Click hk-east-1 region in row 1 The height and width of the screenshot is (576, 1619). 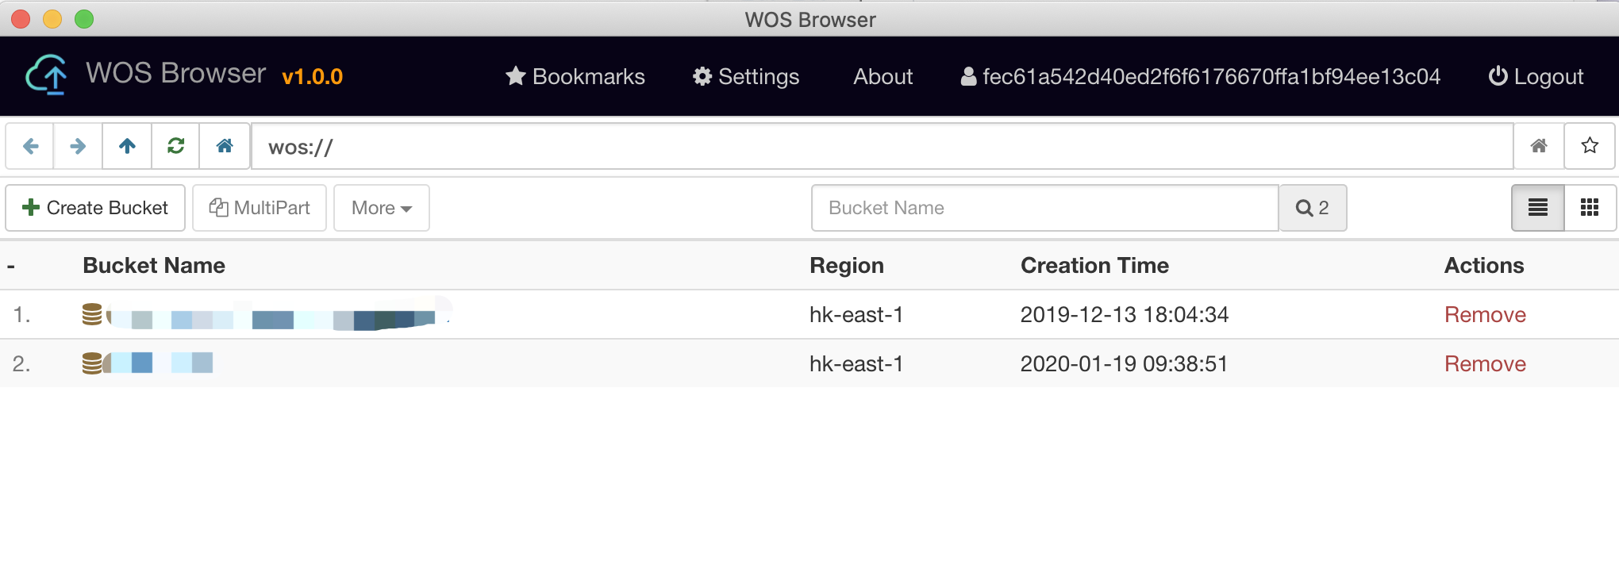(x=856, y=315)
